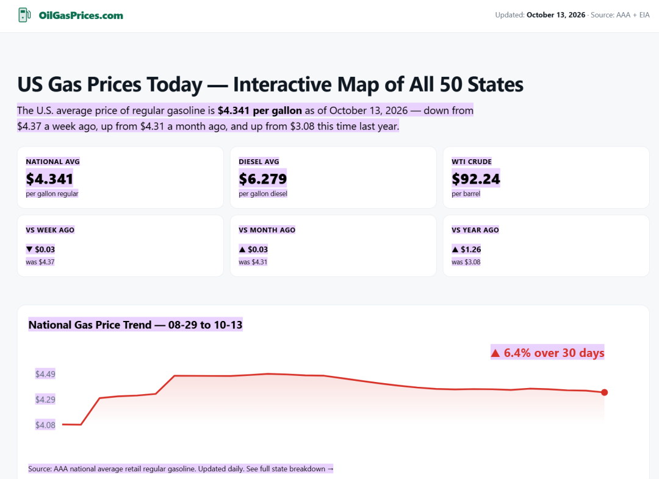Click the $4.341 national average value
The width and height of the screenshot is (659, 479).
(49, 179)
